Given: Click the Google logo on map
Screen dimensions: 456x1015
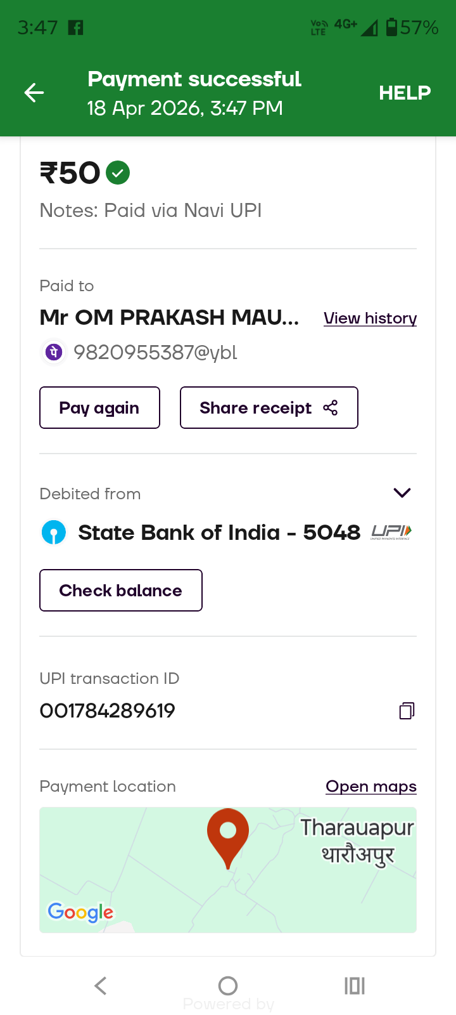Looking at the screenshot, I should coord(80,912).
